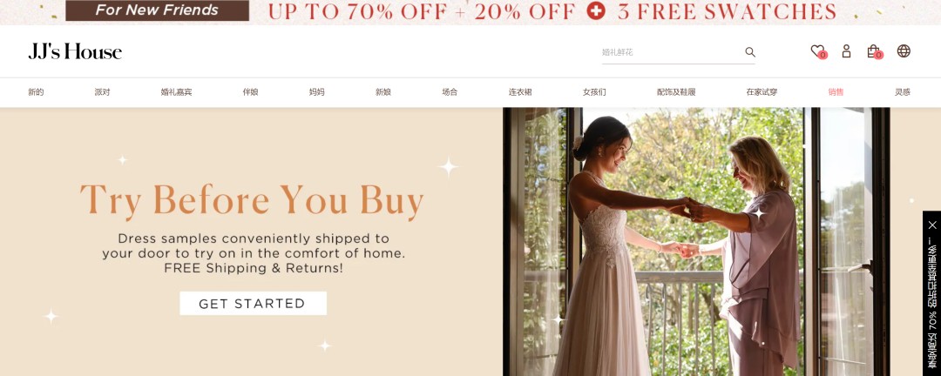The width and height of the screenshot is (941, 376).
Task: Open the 新娘 menu
Action: coord(383,92)
